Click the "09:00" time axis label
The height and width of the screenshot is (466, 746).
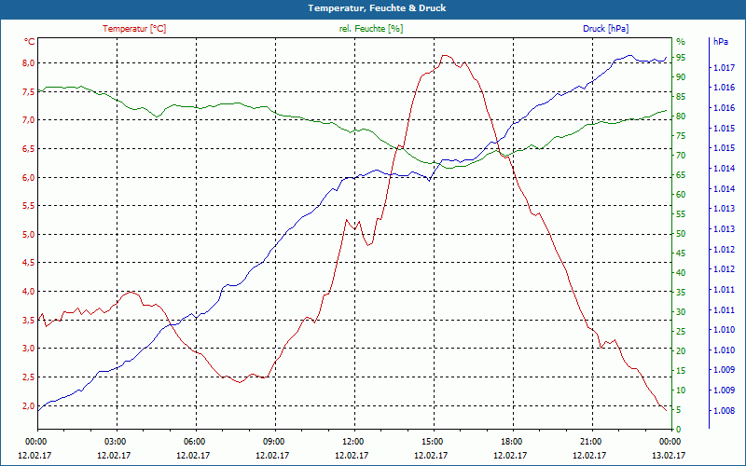pos(273,441)
